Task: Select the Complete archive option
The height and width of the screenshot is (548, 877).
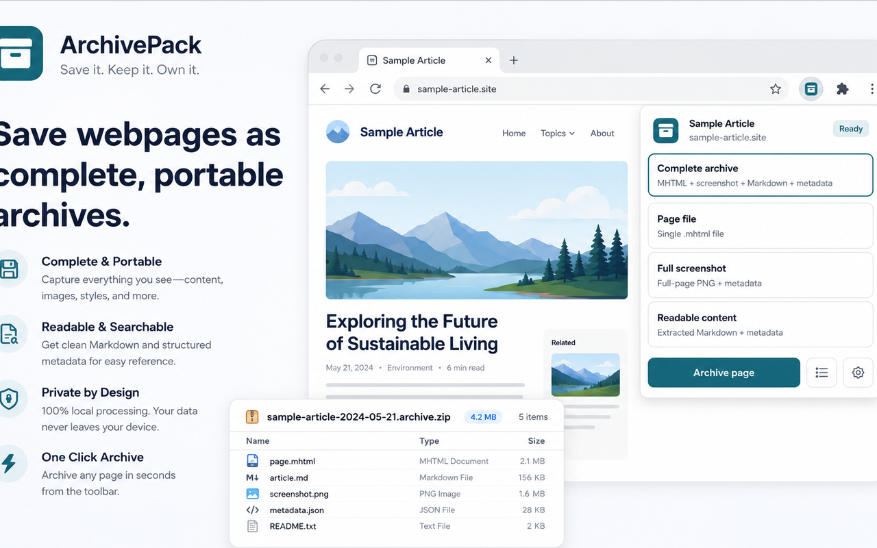Action: 760,175
